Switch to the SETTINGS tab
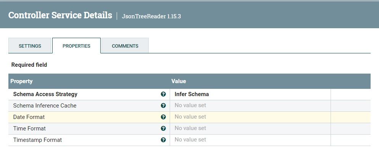This screenshot has width=379, height=151. click(30, 46)
